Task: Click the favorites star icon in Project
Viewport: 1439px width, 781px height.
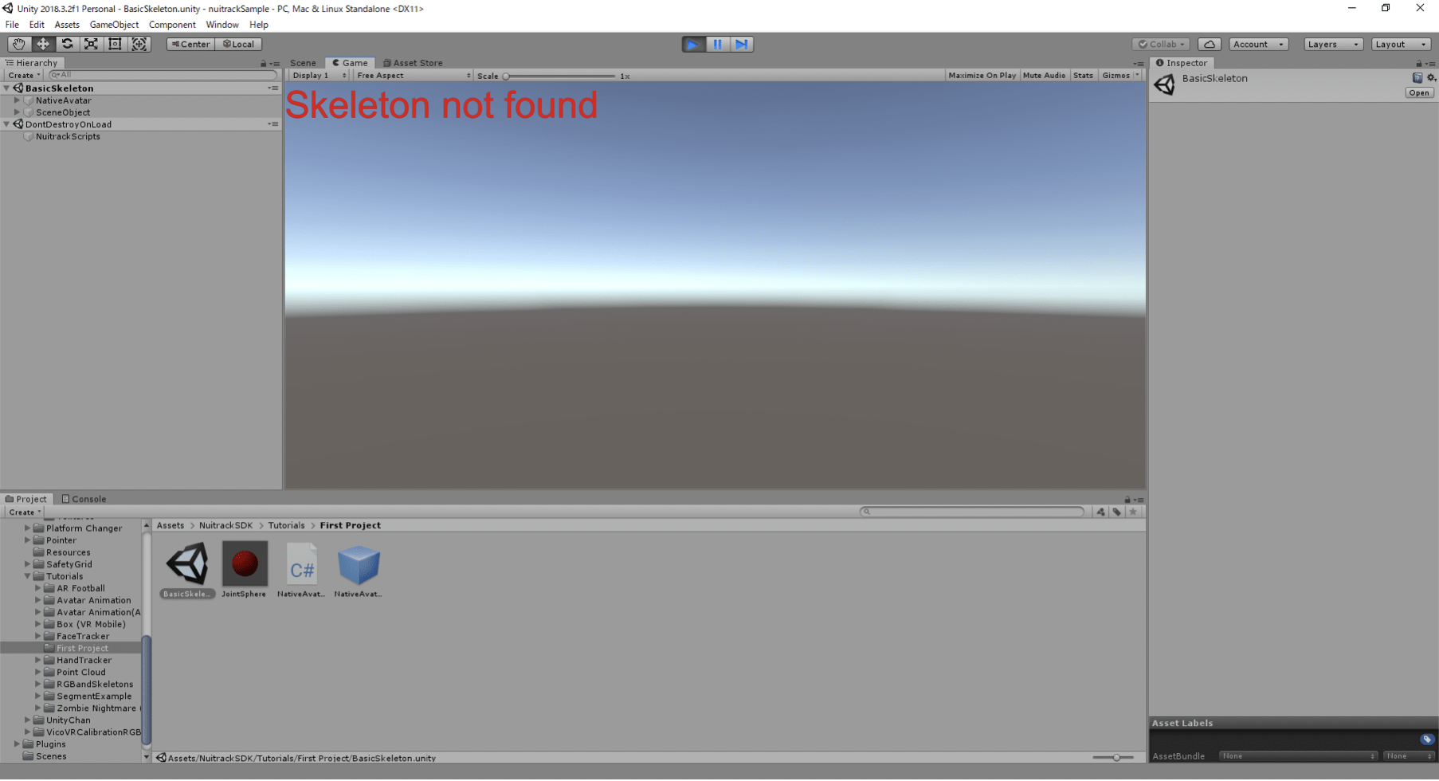Action: 1133,512
